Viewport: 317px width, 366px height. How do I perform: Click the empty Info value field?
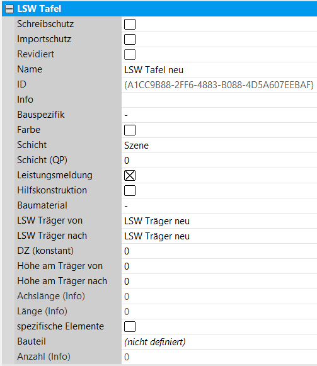(x=219, y=100)
